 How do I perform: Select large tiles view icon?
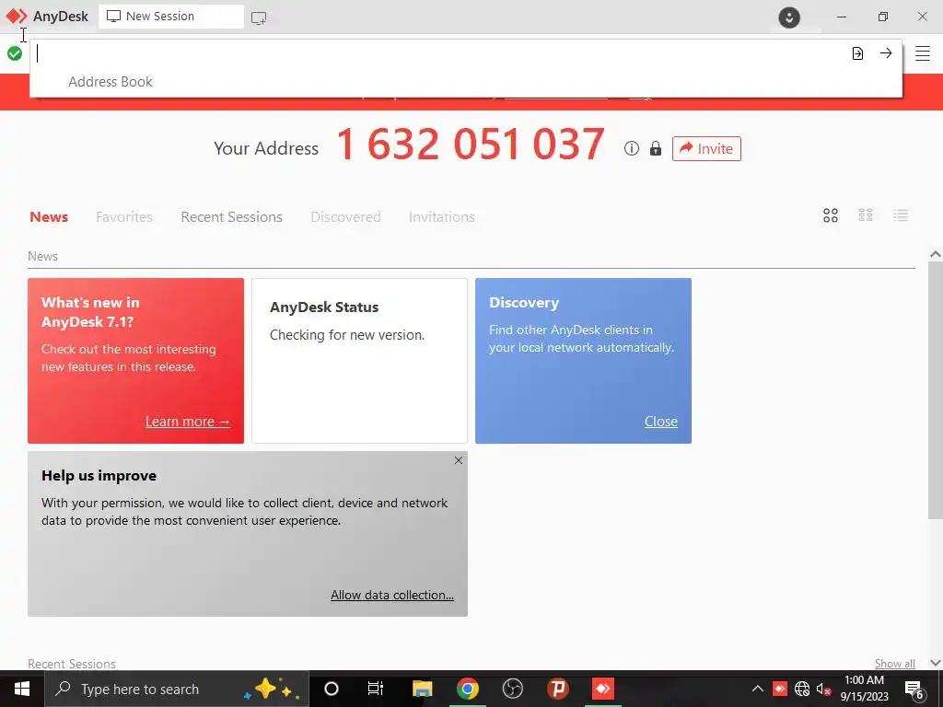[x=831, y=215]
